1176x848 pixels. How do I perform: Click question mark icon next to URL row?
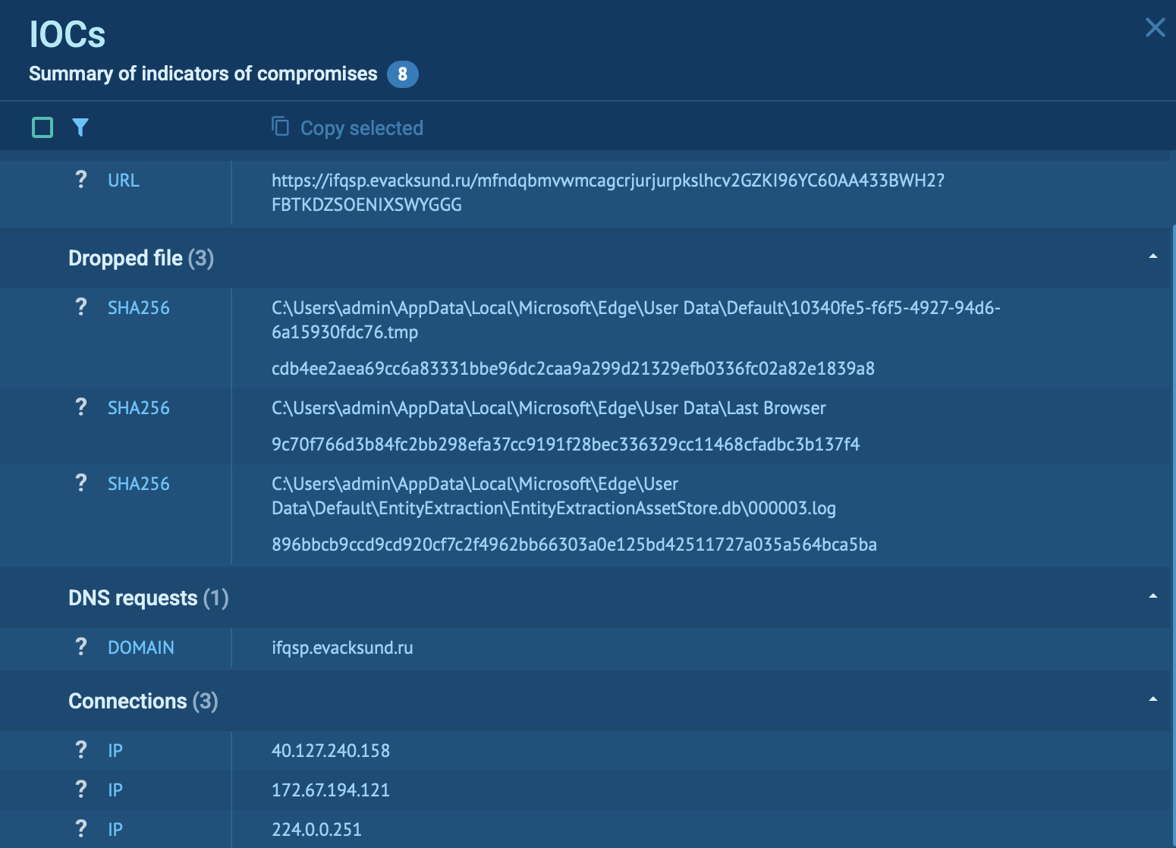coord(81,180)
